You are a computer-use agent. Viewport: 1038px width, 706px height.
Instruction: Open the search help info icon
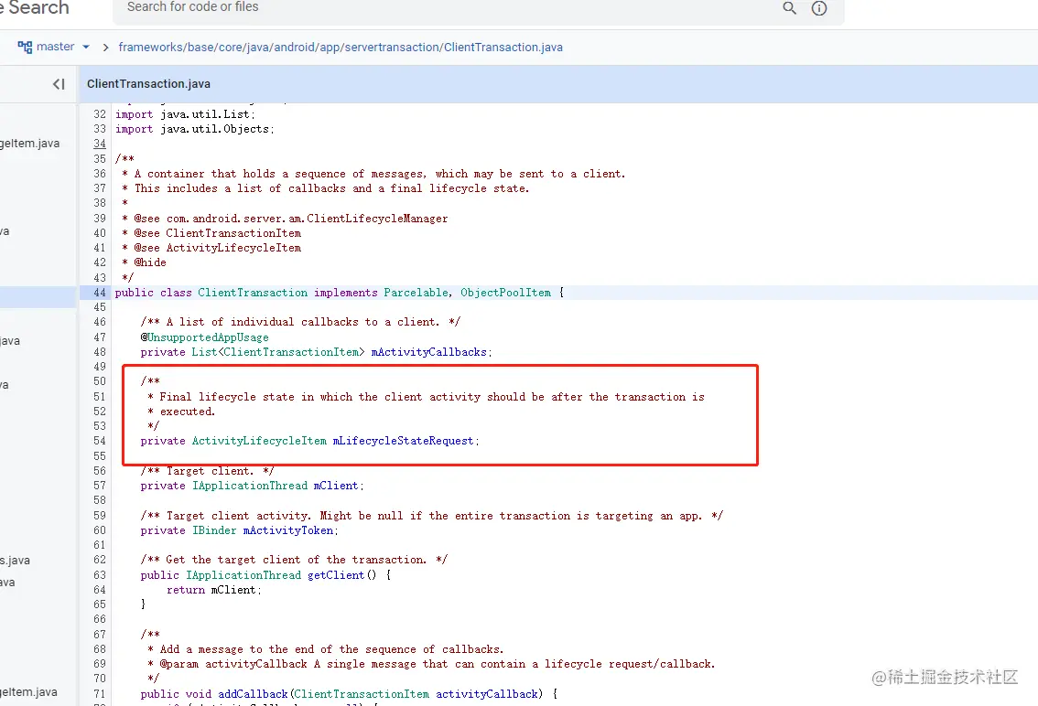click(819, 8)
